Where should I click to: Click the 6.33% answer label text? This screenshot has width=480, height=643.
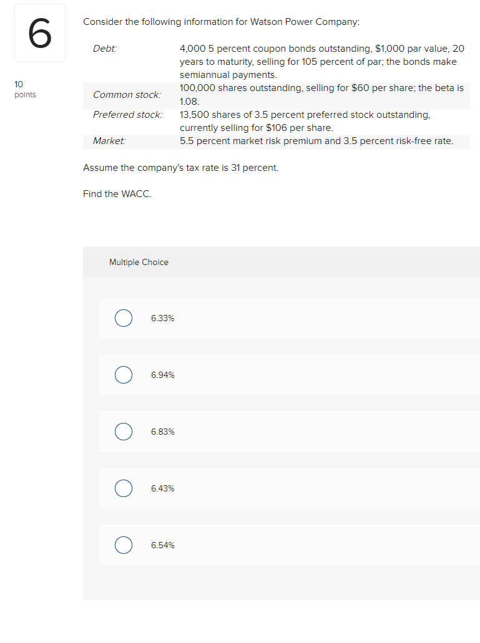162,318
